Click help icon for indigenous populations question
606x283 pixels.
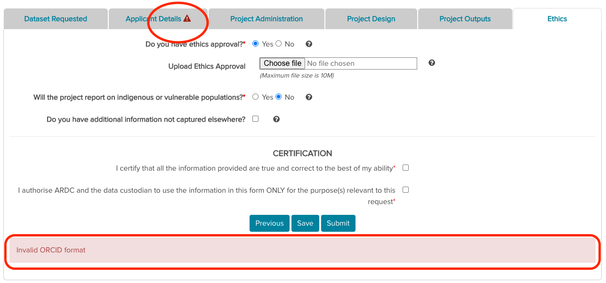(309, 97)
